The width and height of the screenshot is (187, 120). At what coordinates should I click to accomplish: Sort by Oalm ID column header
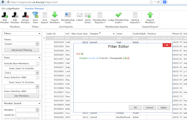pyautogui.click(x=55, y=34)
